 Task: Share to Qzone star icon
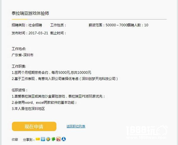click(48, 139)
